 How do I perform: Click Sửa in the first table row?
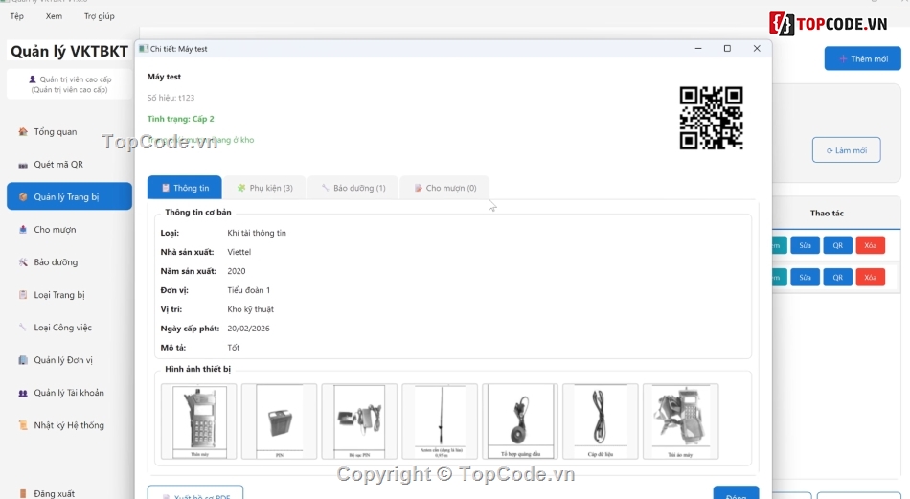[x=805, y=245]
